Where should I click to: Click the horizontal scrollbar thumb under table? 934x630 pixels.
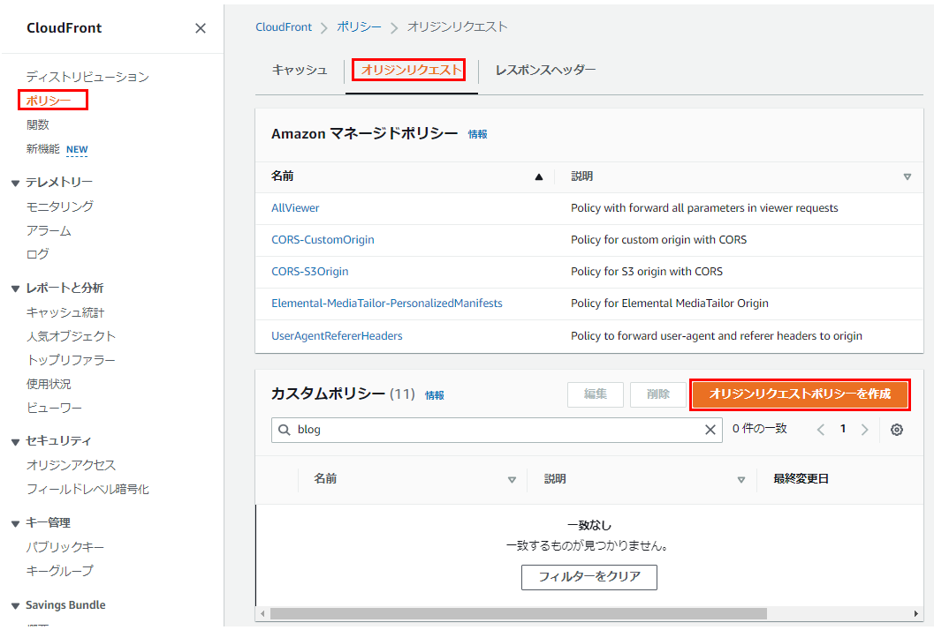518,613
